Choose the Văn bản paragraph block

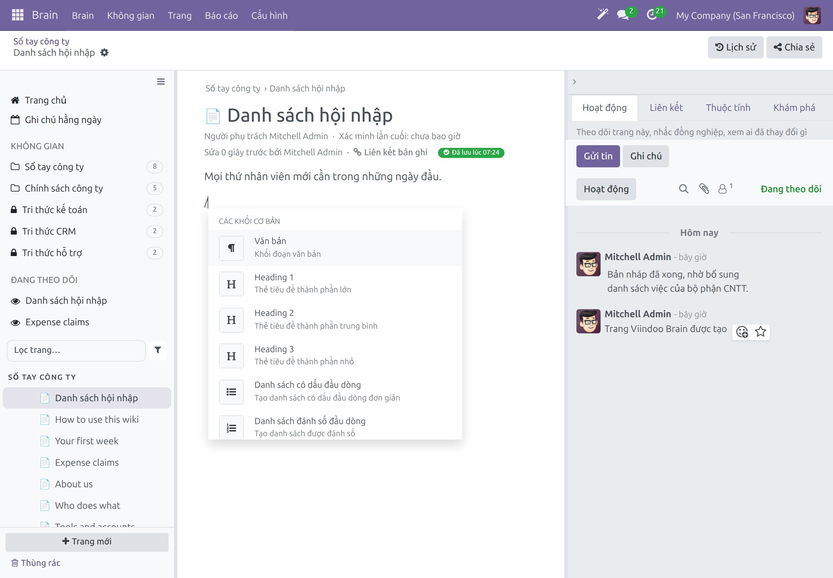click(335, 248)
